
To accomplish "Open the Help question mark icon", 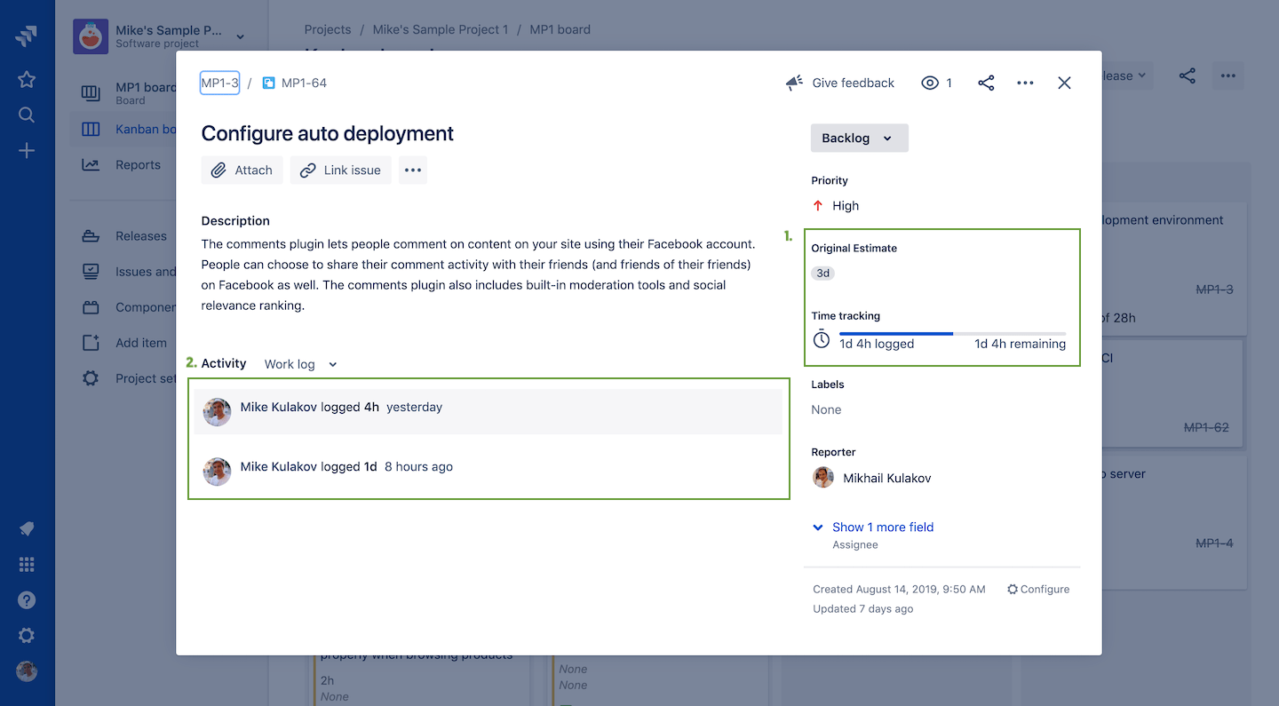I will coord(27,600).
